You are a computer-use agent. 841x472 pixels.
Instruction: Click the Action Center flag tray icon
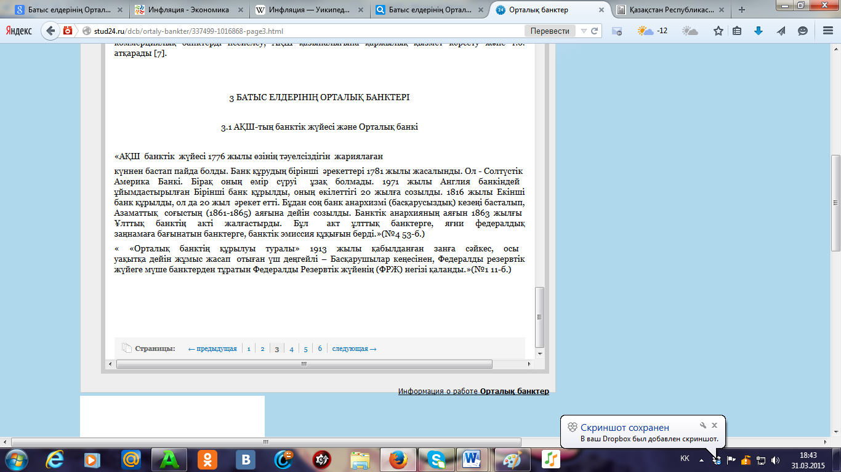point(731,459)
